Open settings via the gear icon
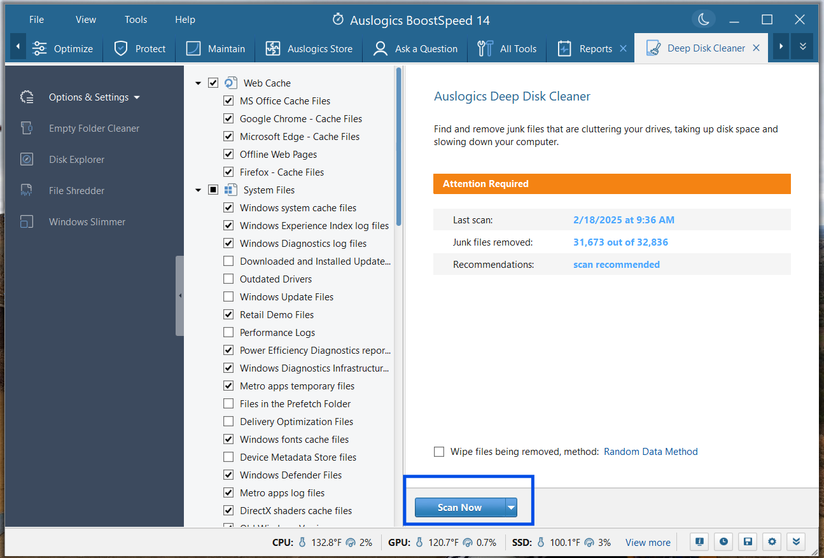 tap(772, 542)
